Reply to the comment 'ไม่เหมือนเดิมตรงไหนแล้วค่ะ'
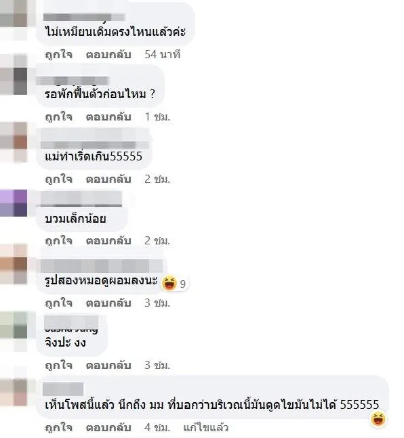404x438 pixels. 108,54
